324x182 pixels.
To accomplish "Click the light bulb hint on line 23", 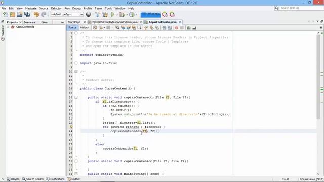I will click(71, 127).
